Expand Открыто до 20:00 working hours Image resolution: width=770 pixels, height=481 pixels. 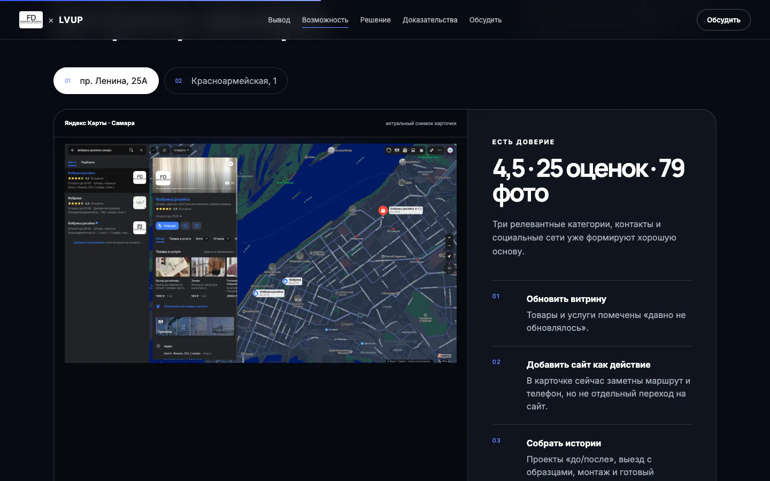[x=168, y=216]
